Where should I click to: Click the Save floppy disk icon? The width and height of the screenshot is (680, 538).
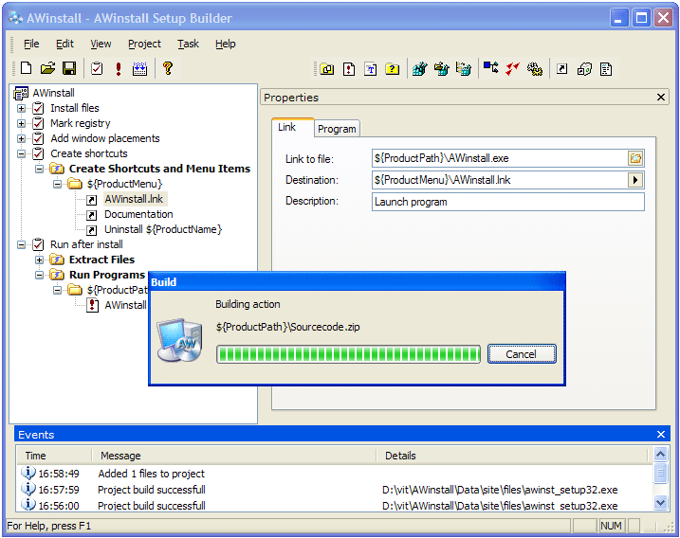click(x=69, y=68)
